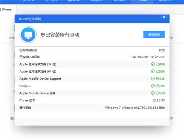Click the iPhone device label in main window
The width and height of the screenshot is (184, 140).
pos(6,10)
